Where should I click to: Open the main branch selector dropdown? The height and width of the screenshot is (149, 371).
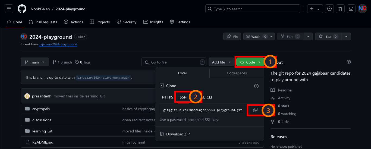pos(35,62)
